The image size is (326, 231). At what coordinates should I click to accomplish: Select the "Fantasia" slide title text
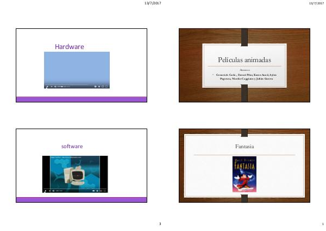[244, 147]
